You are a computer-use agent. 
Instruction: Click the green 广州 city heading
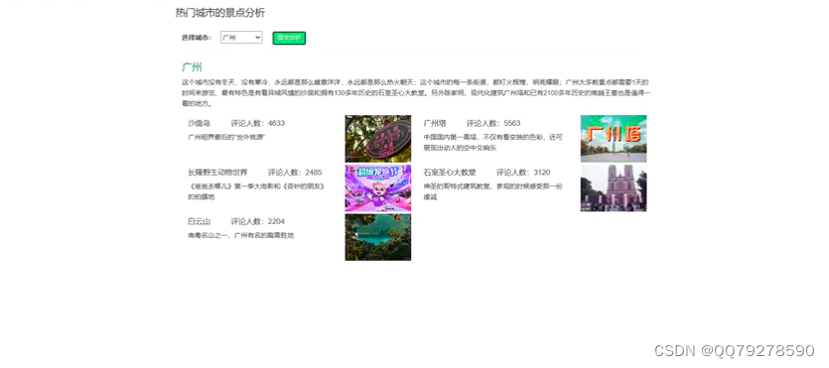point(192,67)
